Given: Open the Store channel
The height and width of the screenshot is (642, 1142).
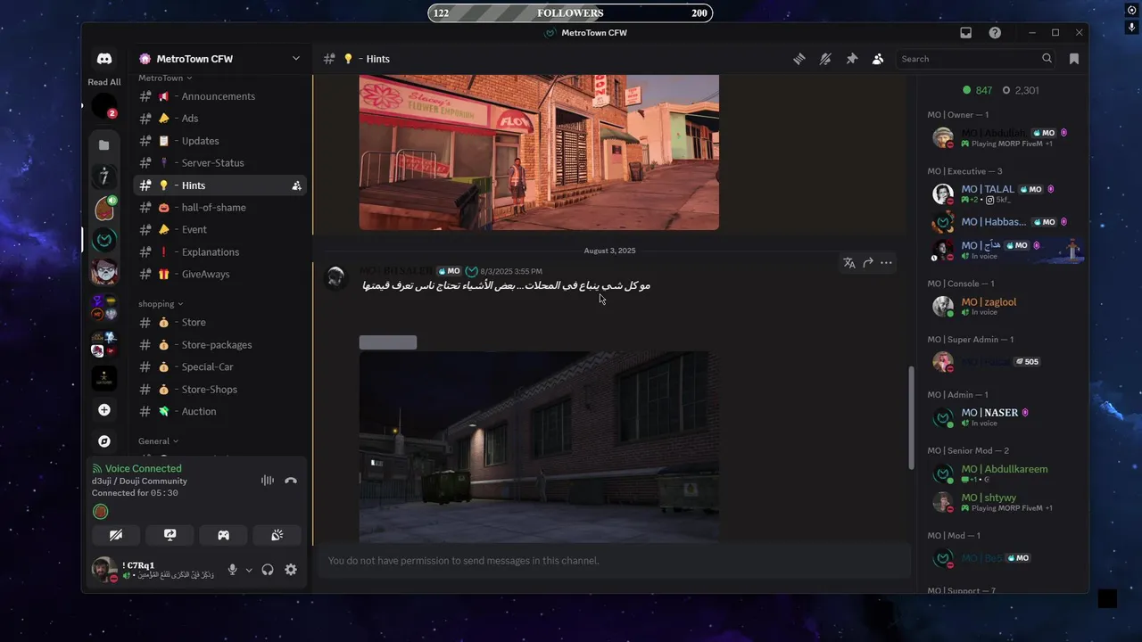Looking at the screenshot, I should point(219,323).
